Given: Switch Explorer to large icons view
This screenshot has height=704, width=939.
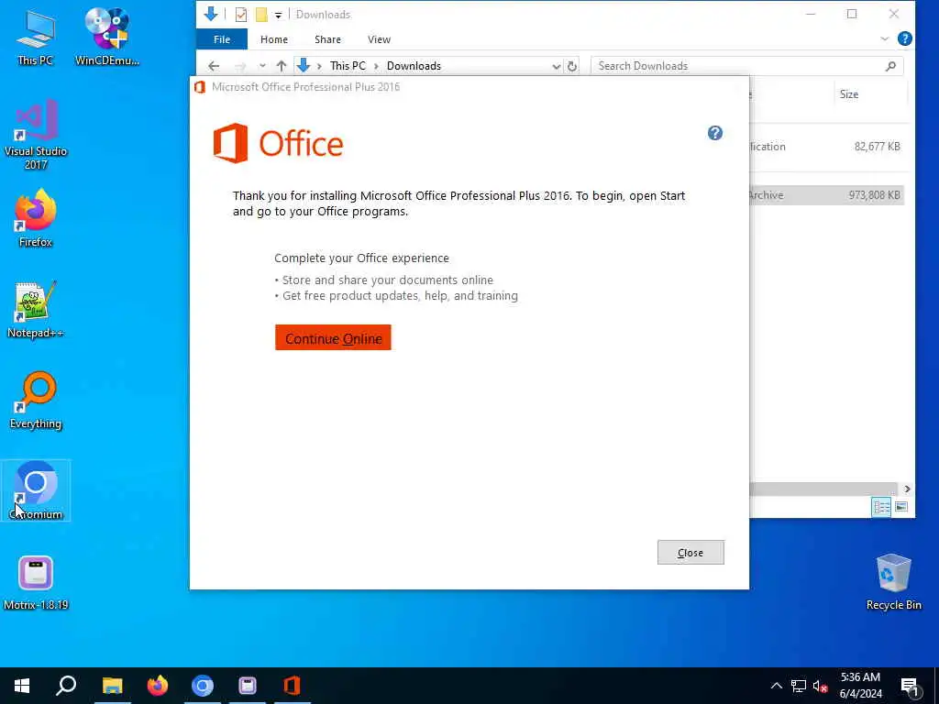Looking at the screenshot, I should tap(901, 507).
